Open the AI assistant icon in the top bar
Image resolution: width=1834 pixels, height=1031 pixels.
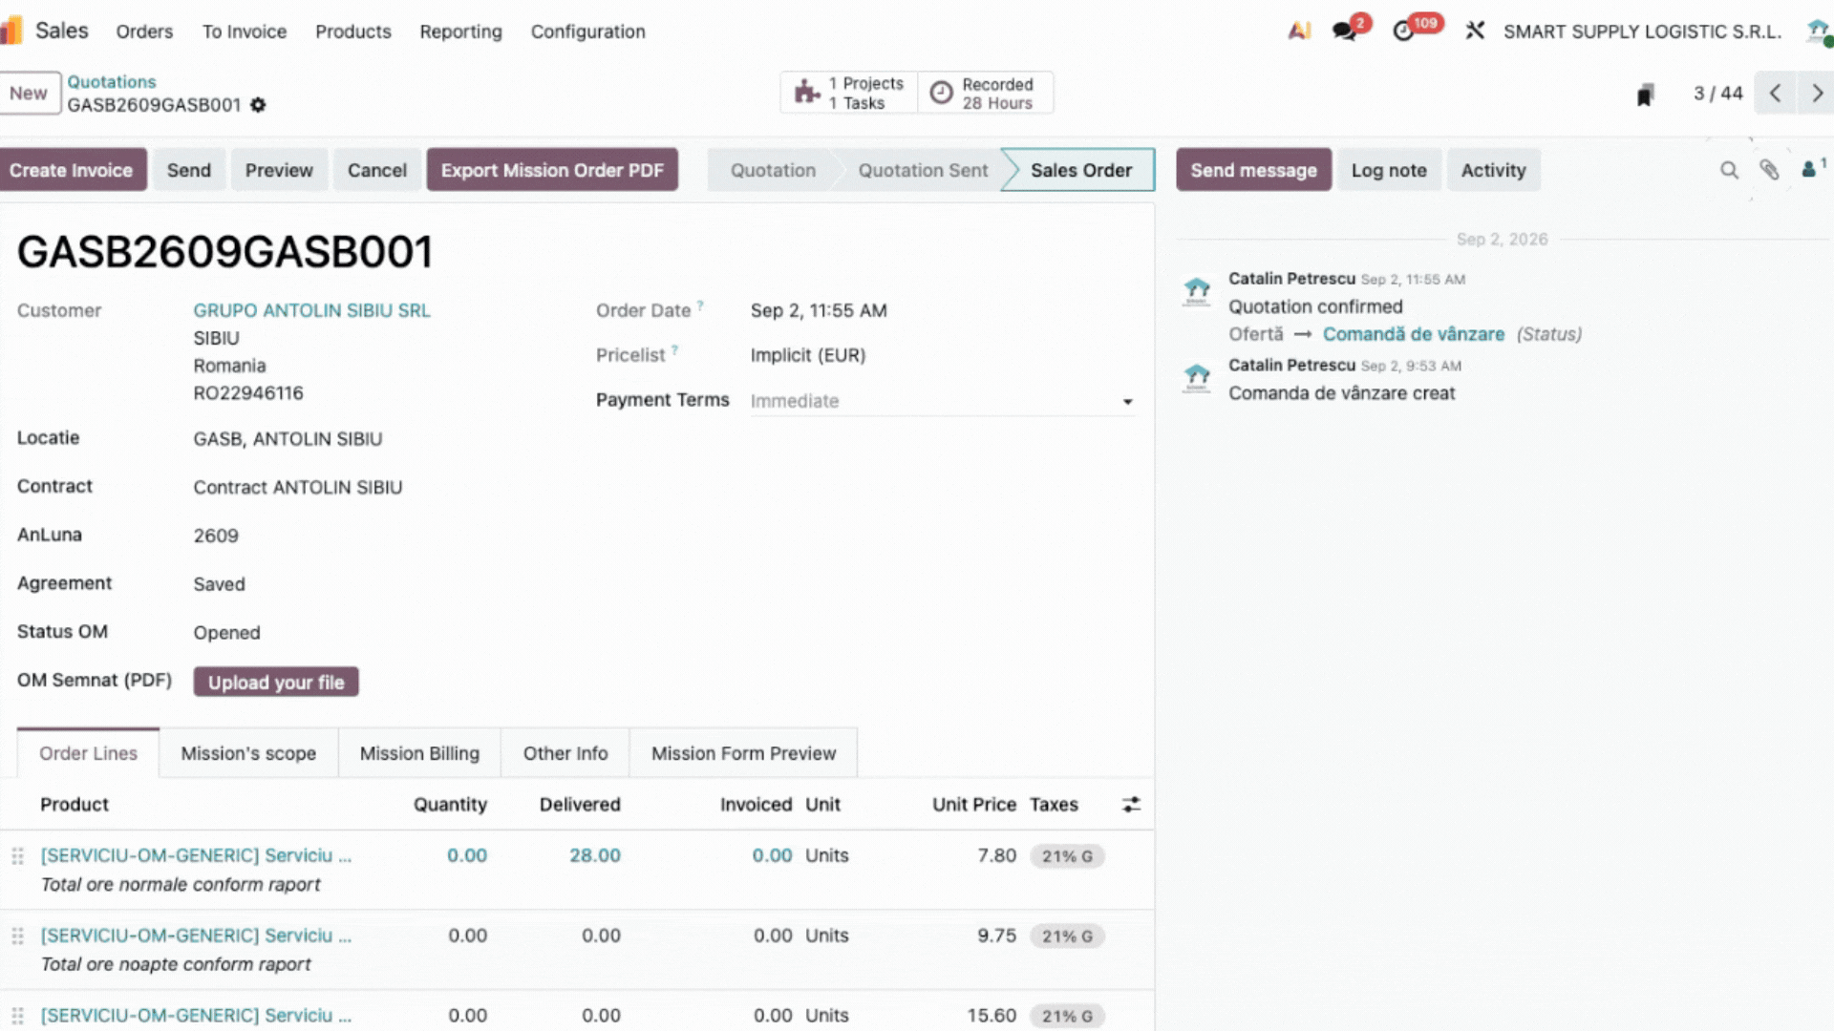[x=1299, y=32]
